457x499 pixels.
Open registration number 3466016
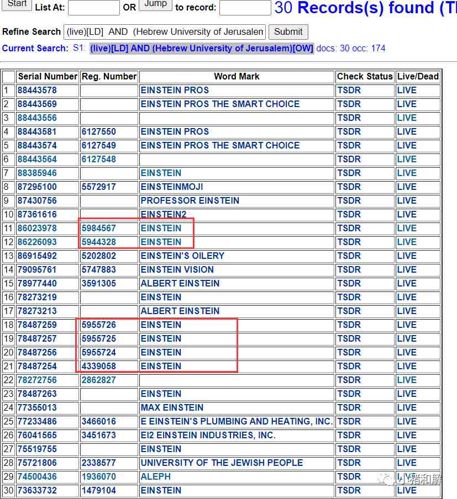click(99, 421)
